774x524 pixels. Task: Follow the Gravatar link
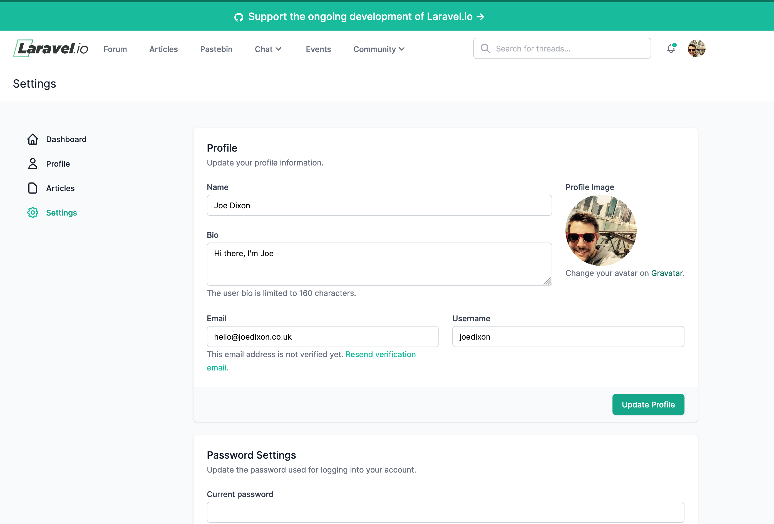[666, 273]
